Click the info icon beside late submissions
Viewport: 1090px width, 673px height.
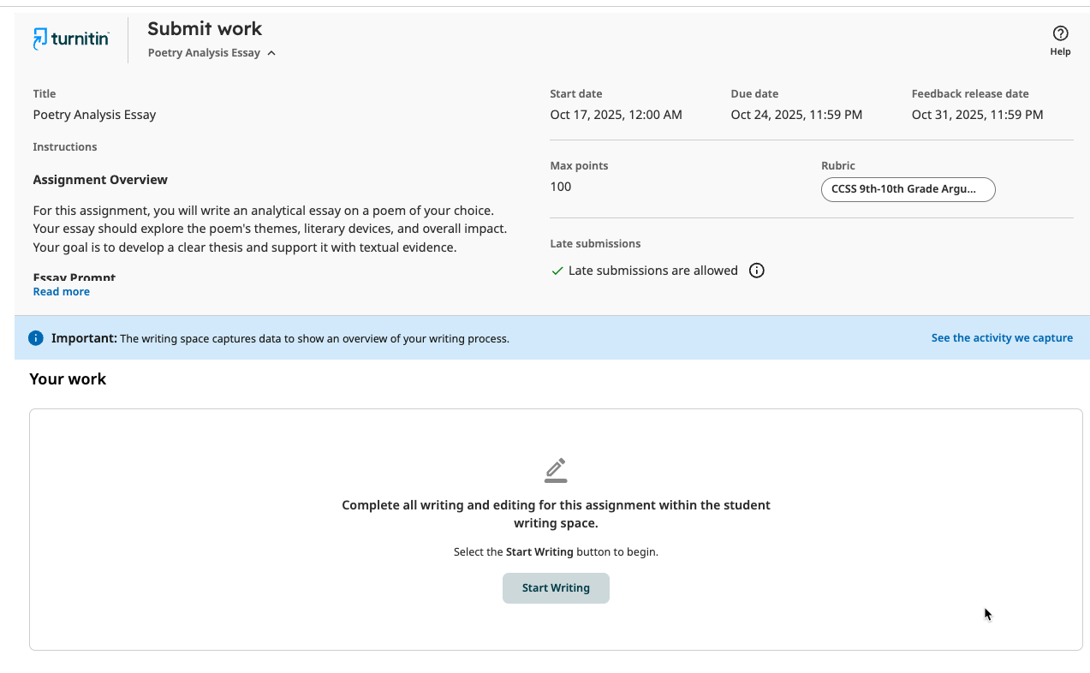tap(756, 270)
